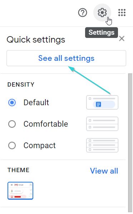
Task: Enable the Comfortable density radio button
Action: (12, 124)
